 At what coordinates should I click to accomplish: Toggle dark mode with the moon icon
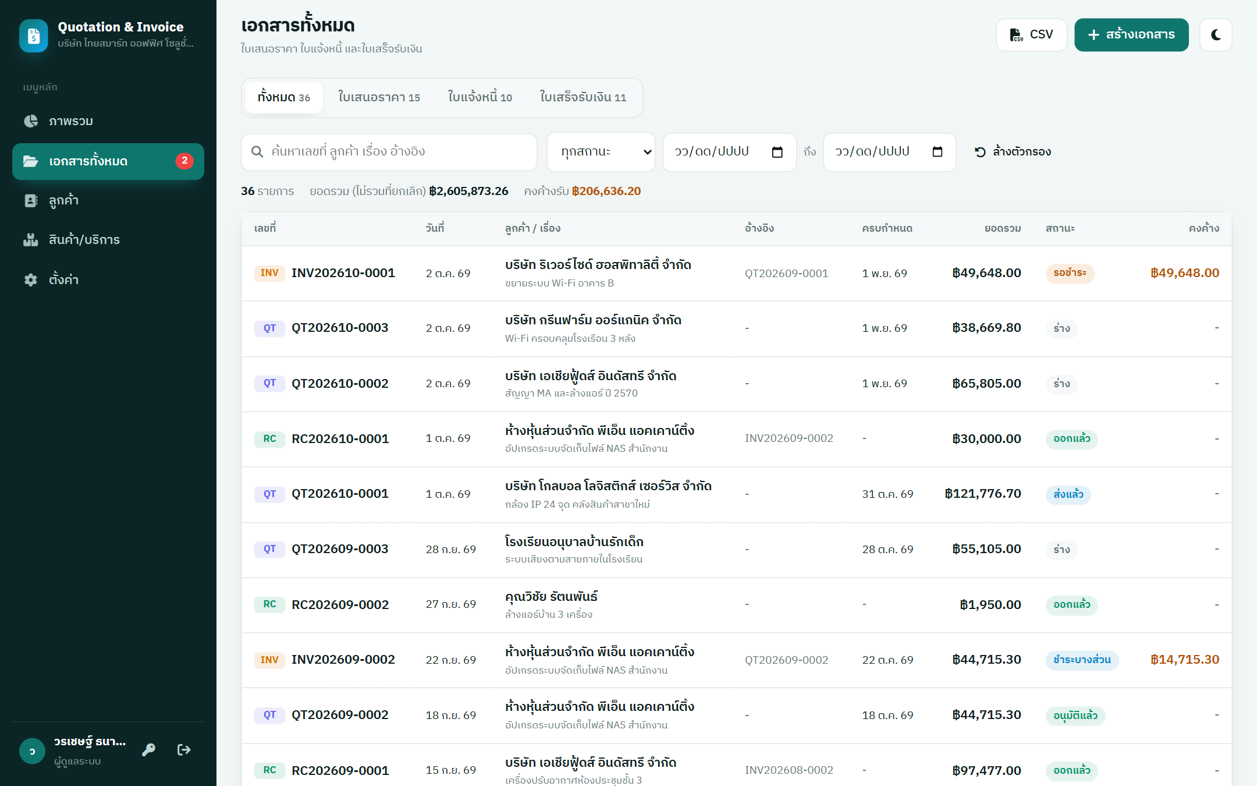point(1216,35)
